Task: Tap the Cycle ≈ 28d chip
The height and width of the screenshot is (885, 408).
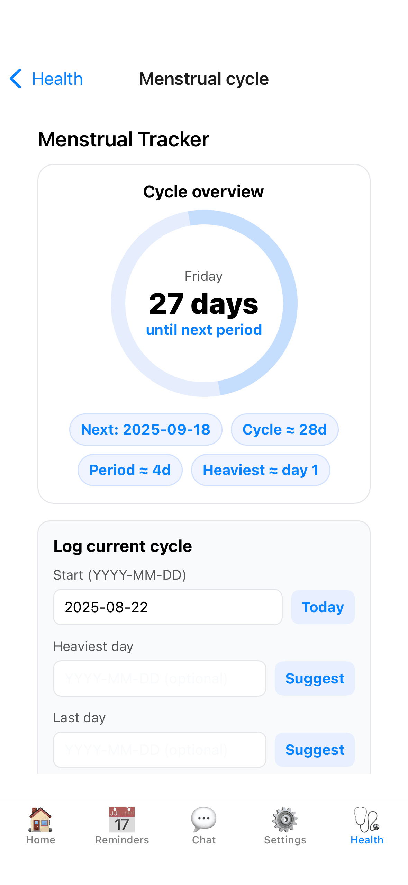Action: (284, 429)
